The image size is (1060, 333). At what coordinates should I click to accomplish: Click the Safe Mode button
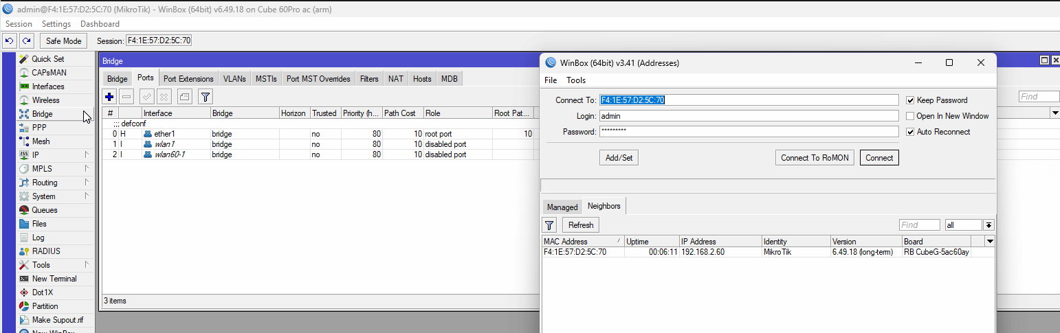pos(63,41)
